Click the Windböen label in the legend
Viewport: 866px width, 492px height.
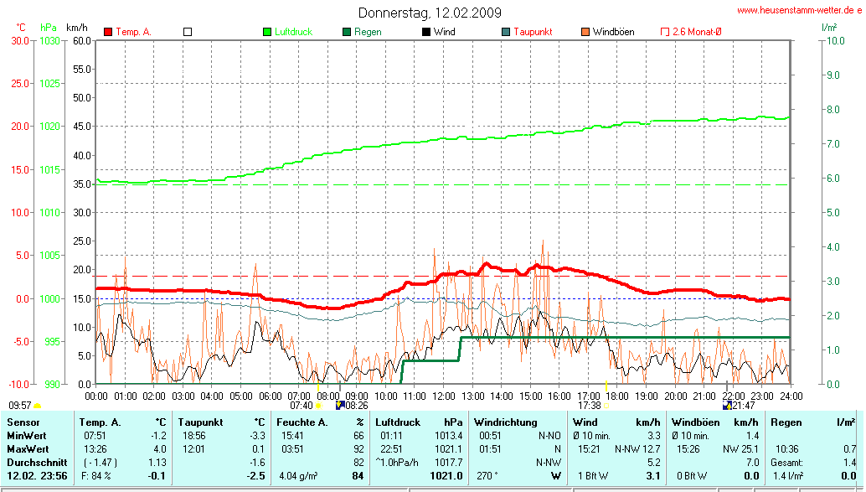(613, 32)
